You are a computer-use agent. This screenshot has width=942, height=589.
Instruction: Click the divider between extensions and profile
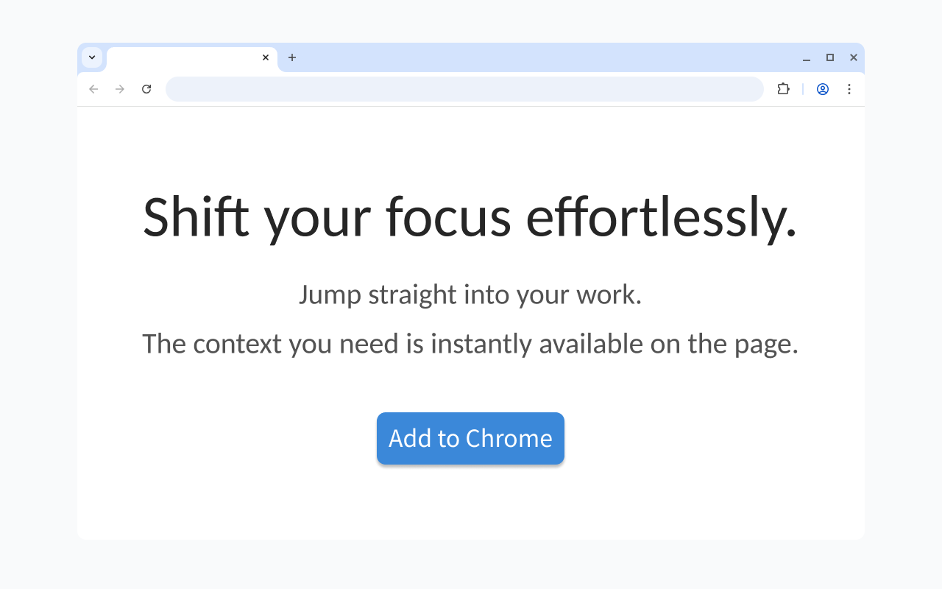(x=803, y=89)
